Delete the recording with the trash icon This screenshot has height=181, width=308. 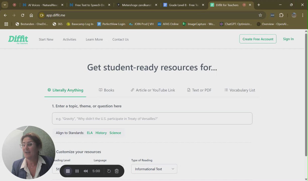tap(117, 171)
